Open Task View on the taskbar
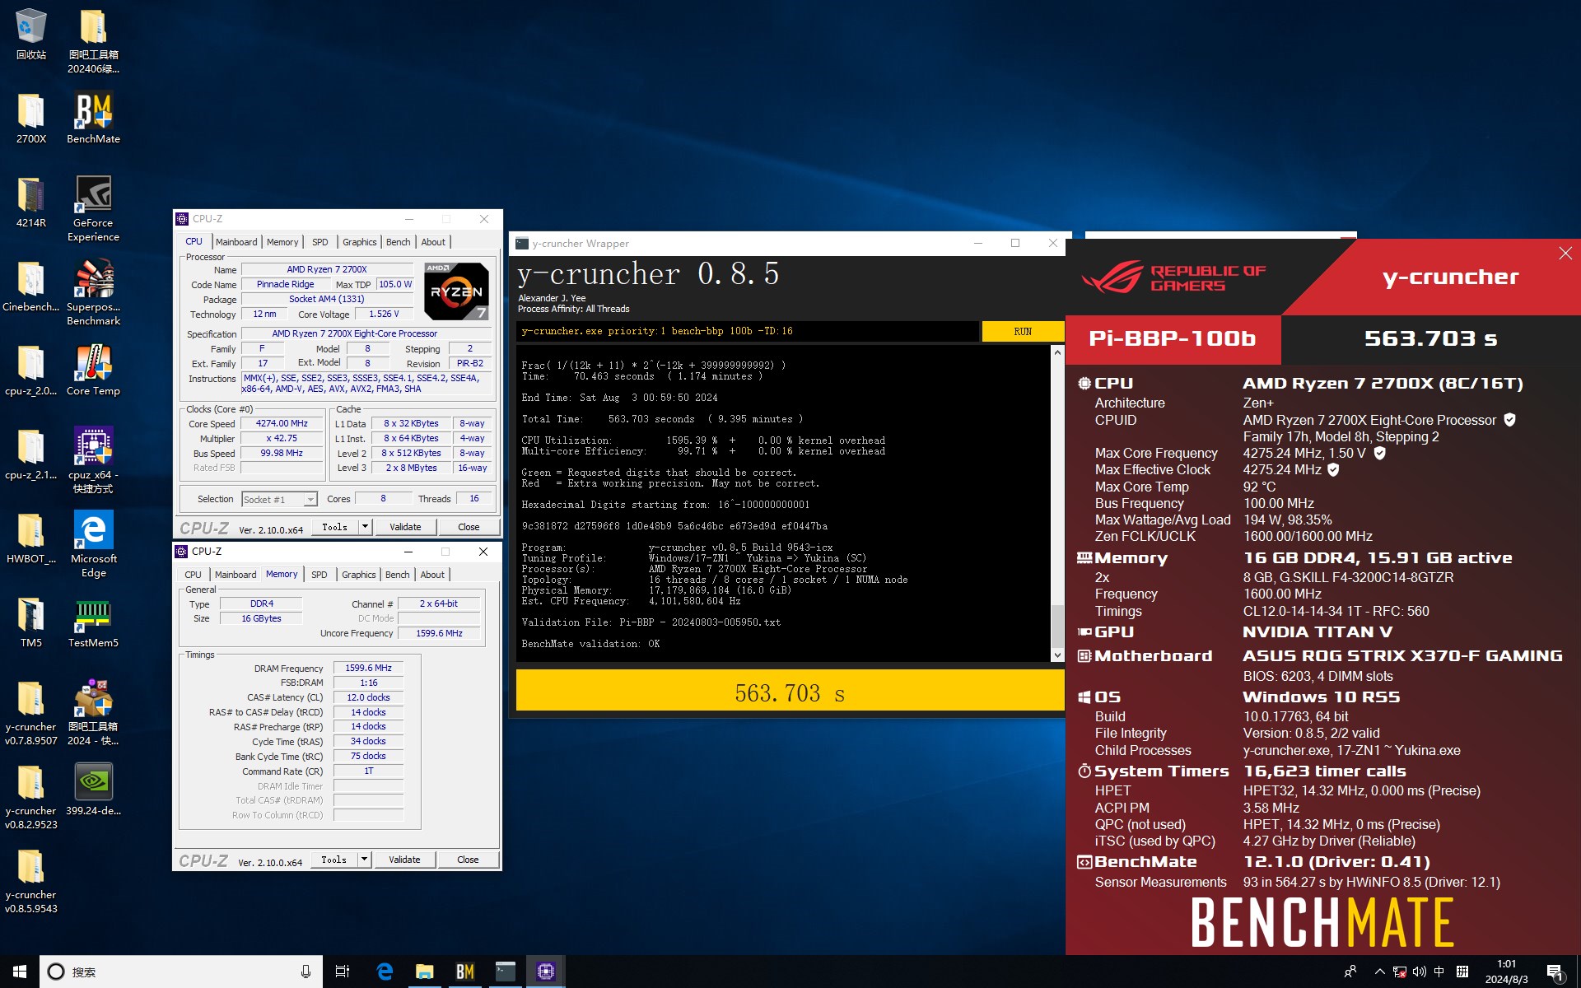1581x988 pixels. click(x=343, y=972)
